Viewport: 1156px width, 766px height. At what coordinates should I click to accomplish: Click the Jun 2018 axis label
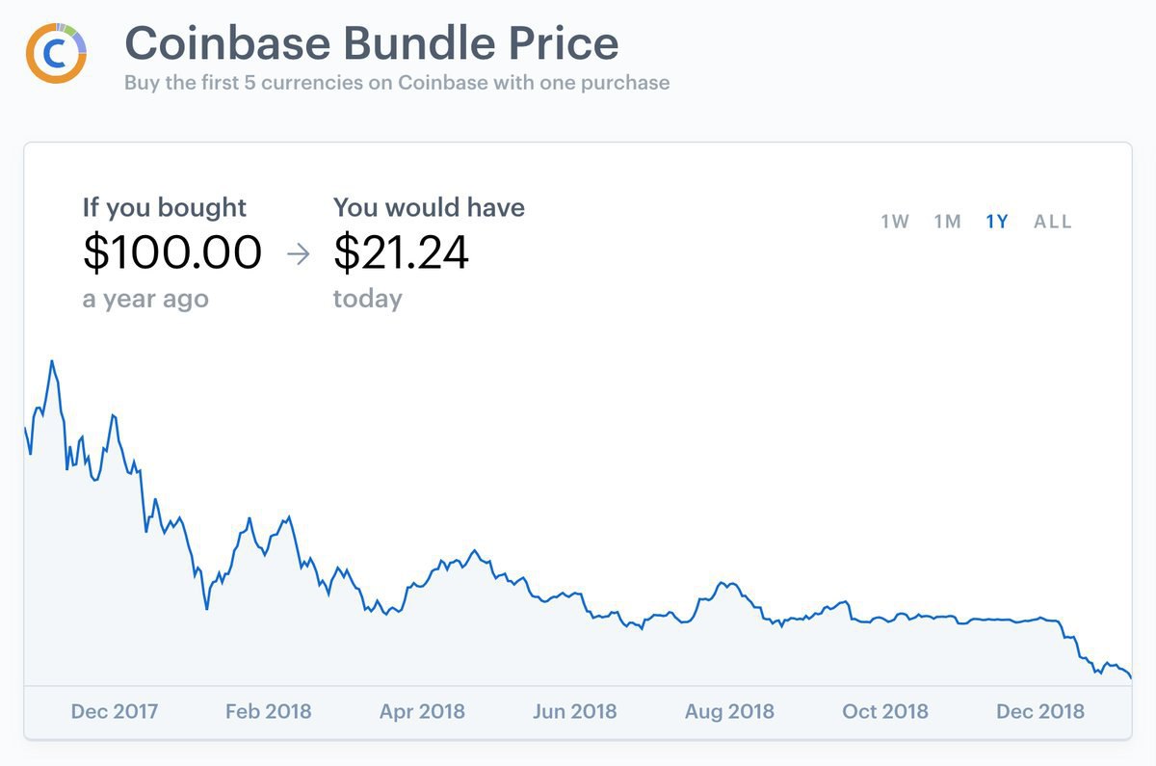(575, 712)
